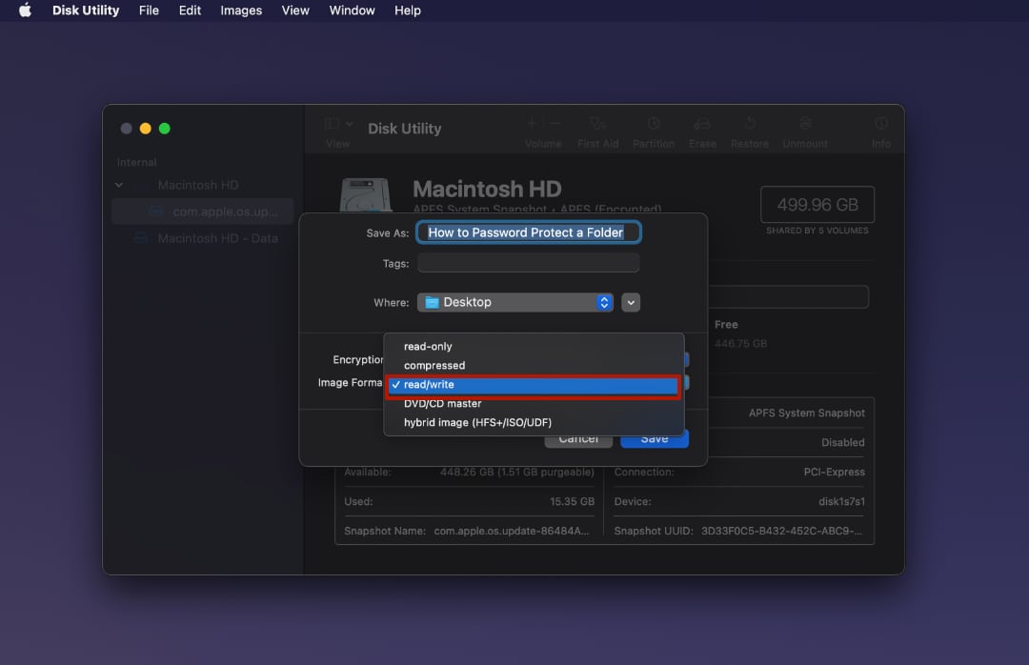The height and width of the screenshot is (665, 1029).
Task: Click the PCI-Express connection value
Action: pyautogui.click(x=834, y=472)
